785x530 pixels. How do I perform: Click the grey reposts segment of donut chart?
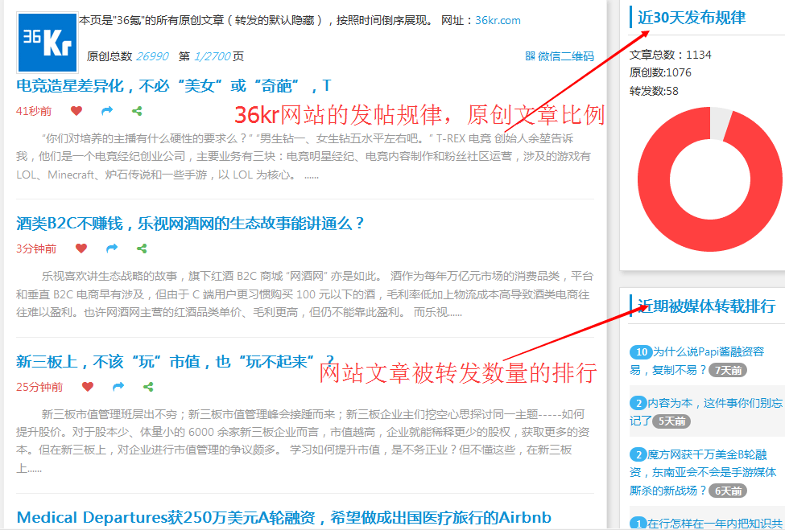tap(720, 124)
